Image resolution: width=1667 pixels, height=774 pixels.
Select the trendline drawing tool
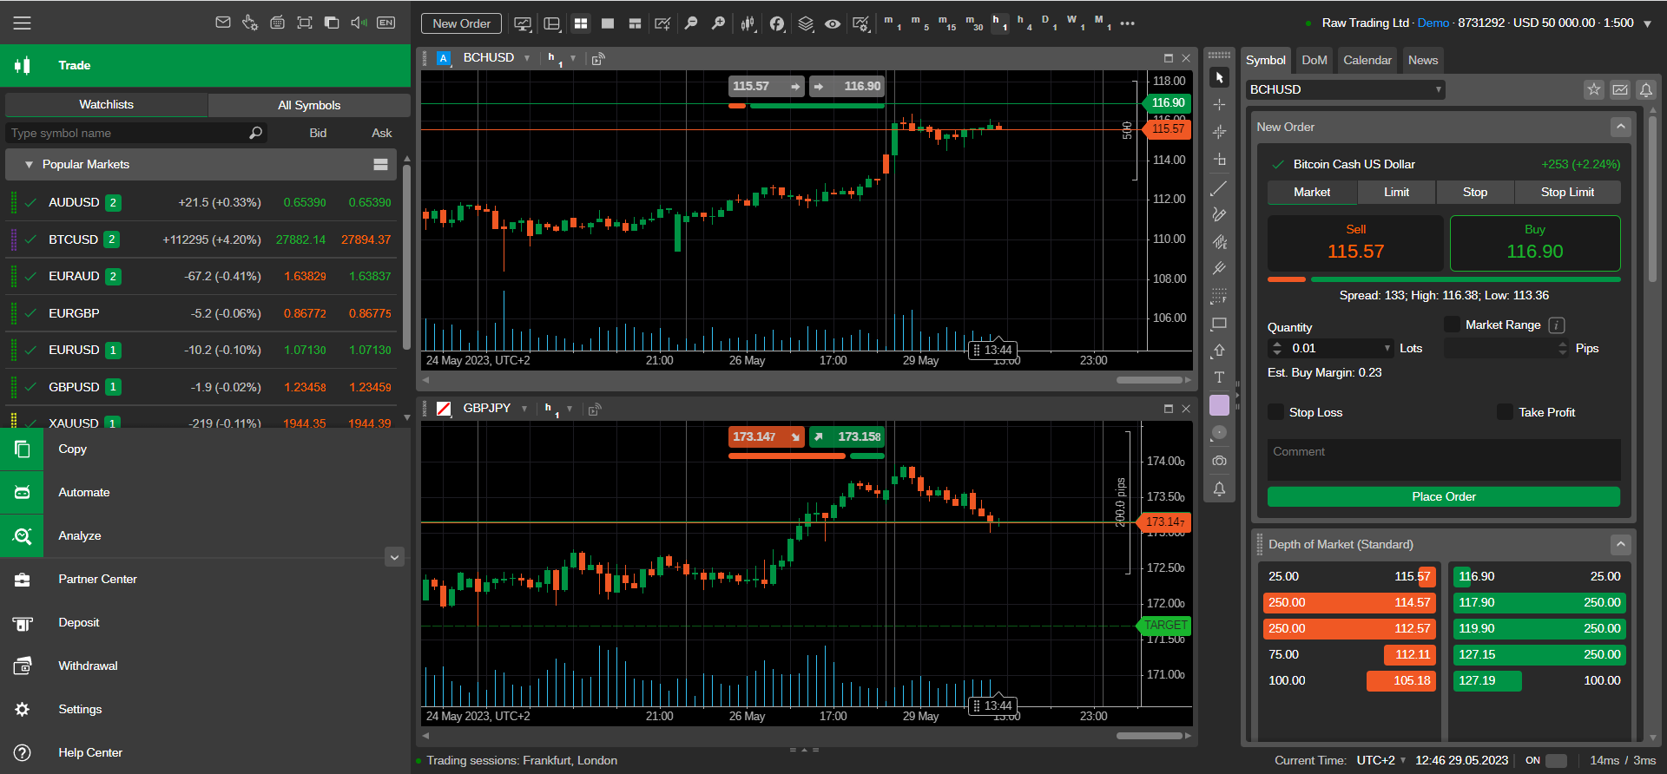point(1219,188)
